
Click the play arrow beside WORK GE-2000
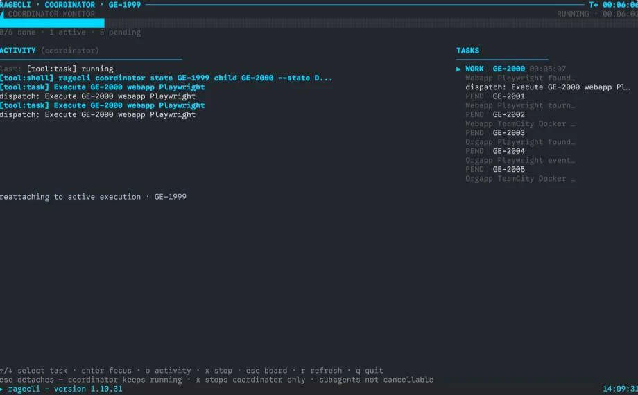point(458,69)
